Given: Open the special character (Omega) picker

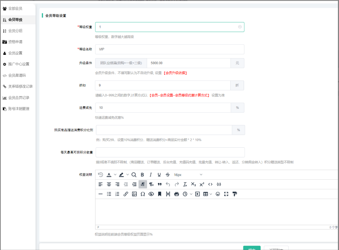Looking at the screenshot, I should (143, 194).
